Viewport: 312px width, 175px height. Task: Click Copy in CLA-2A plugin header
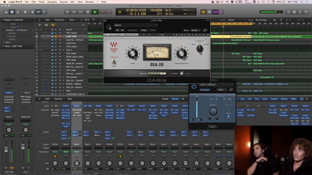coord(144,30)
